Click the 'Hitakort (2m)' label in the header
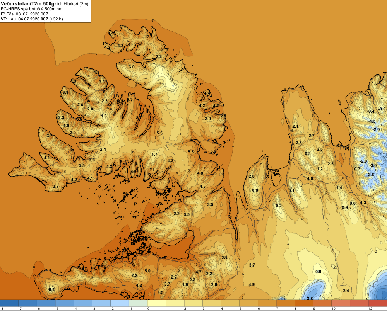The width and height of the screenshot is (387, 311). [x=76, y=4]
